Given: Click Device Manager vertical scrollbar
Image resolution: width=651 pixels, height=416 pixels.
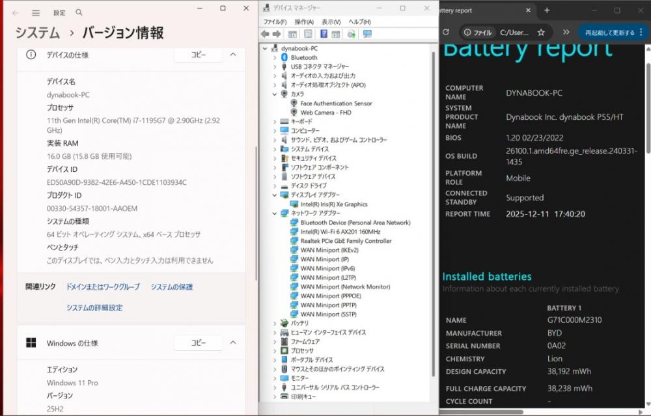Looking at the screenshot, I should [x=434, y=214].
